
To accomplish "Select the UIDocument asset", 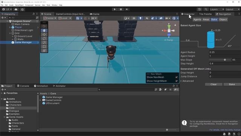I will pos(51,103).
